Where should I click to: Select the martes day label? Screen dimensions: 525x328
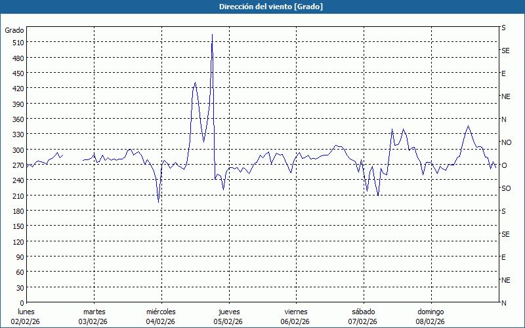[x=94, y=312]
